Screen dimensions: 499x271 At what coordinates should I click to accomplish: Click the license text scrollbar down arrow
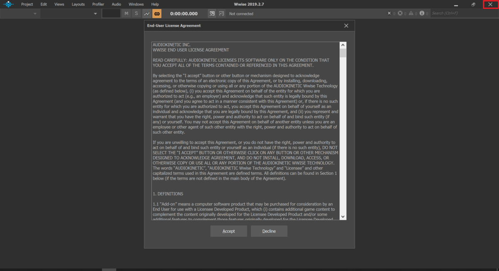[343, 217]
